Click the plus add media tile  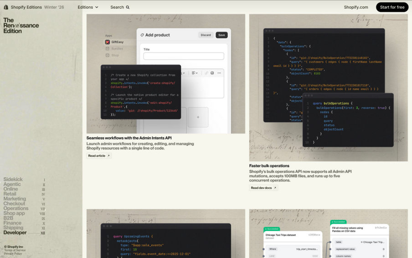[x=198, y=117]
